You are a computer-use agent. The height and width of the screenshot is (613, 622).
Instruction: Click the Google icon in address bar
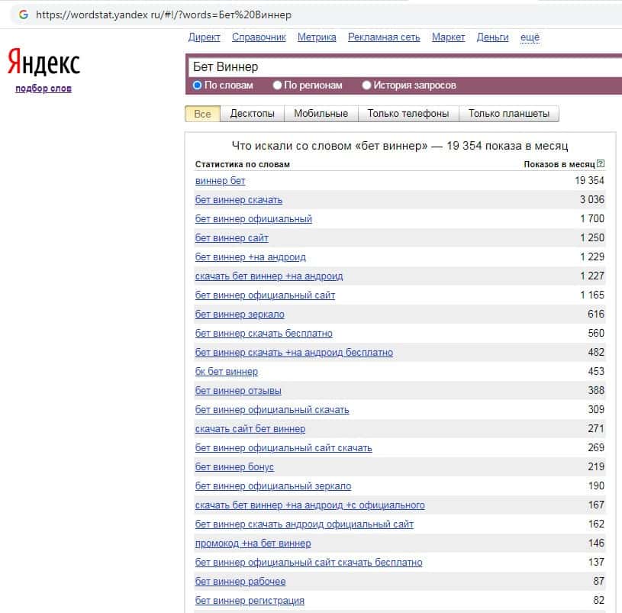pos(23,15)
